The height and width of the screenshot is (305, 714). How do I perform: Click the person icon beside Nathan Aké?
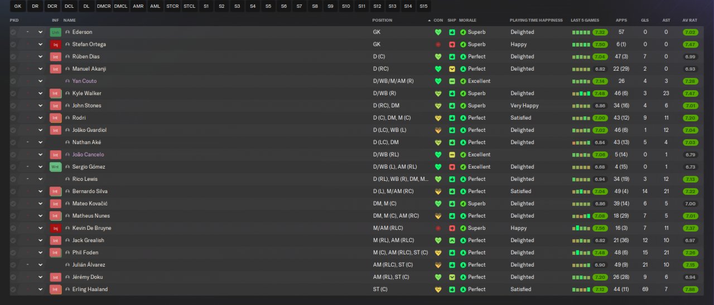point(67,142)
